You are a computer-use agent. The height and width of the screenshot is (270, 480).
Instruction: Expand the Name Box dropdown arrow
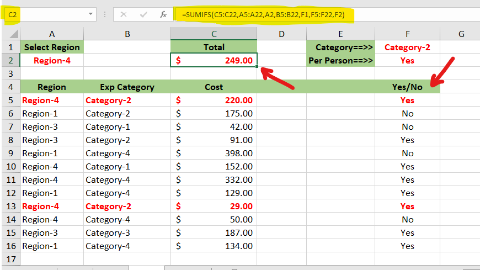click(x=90, y=14)
